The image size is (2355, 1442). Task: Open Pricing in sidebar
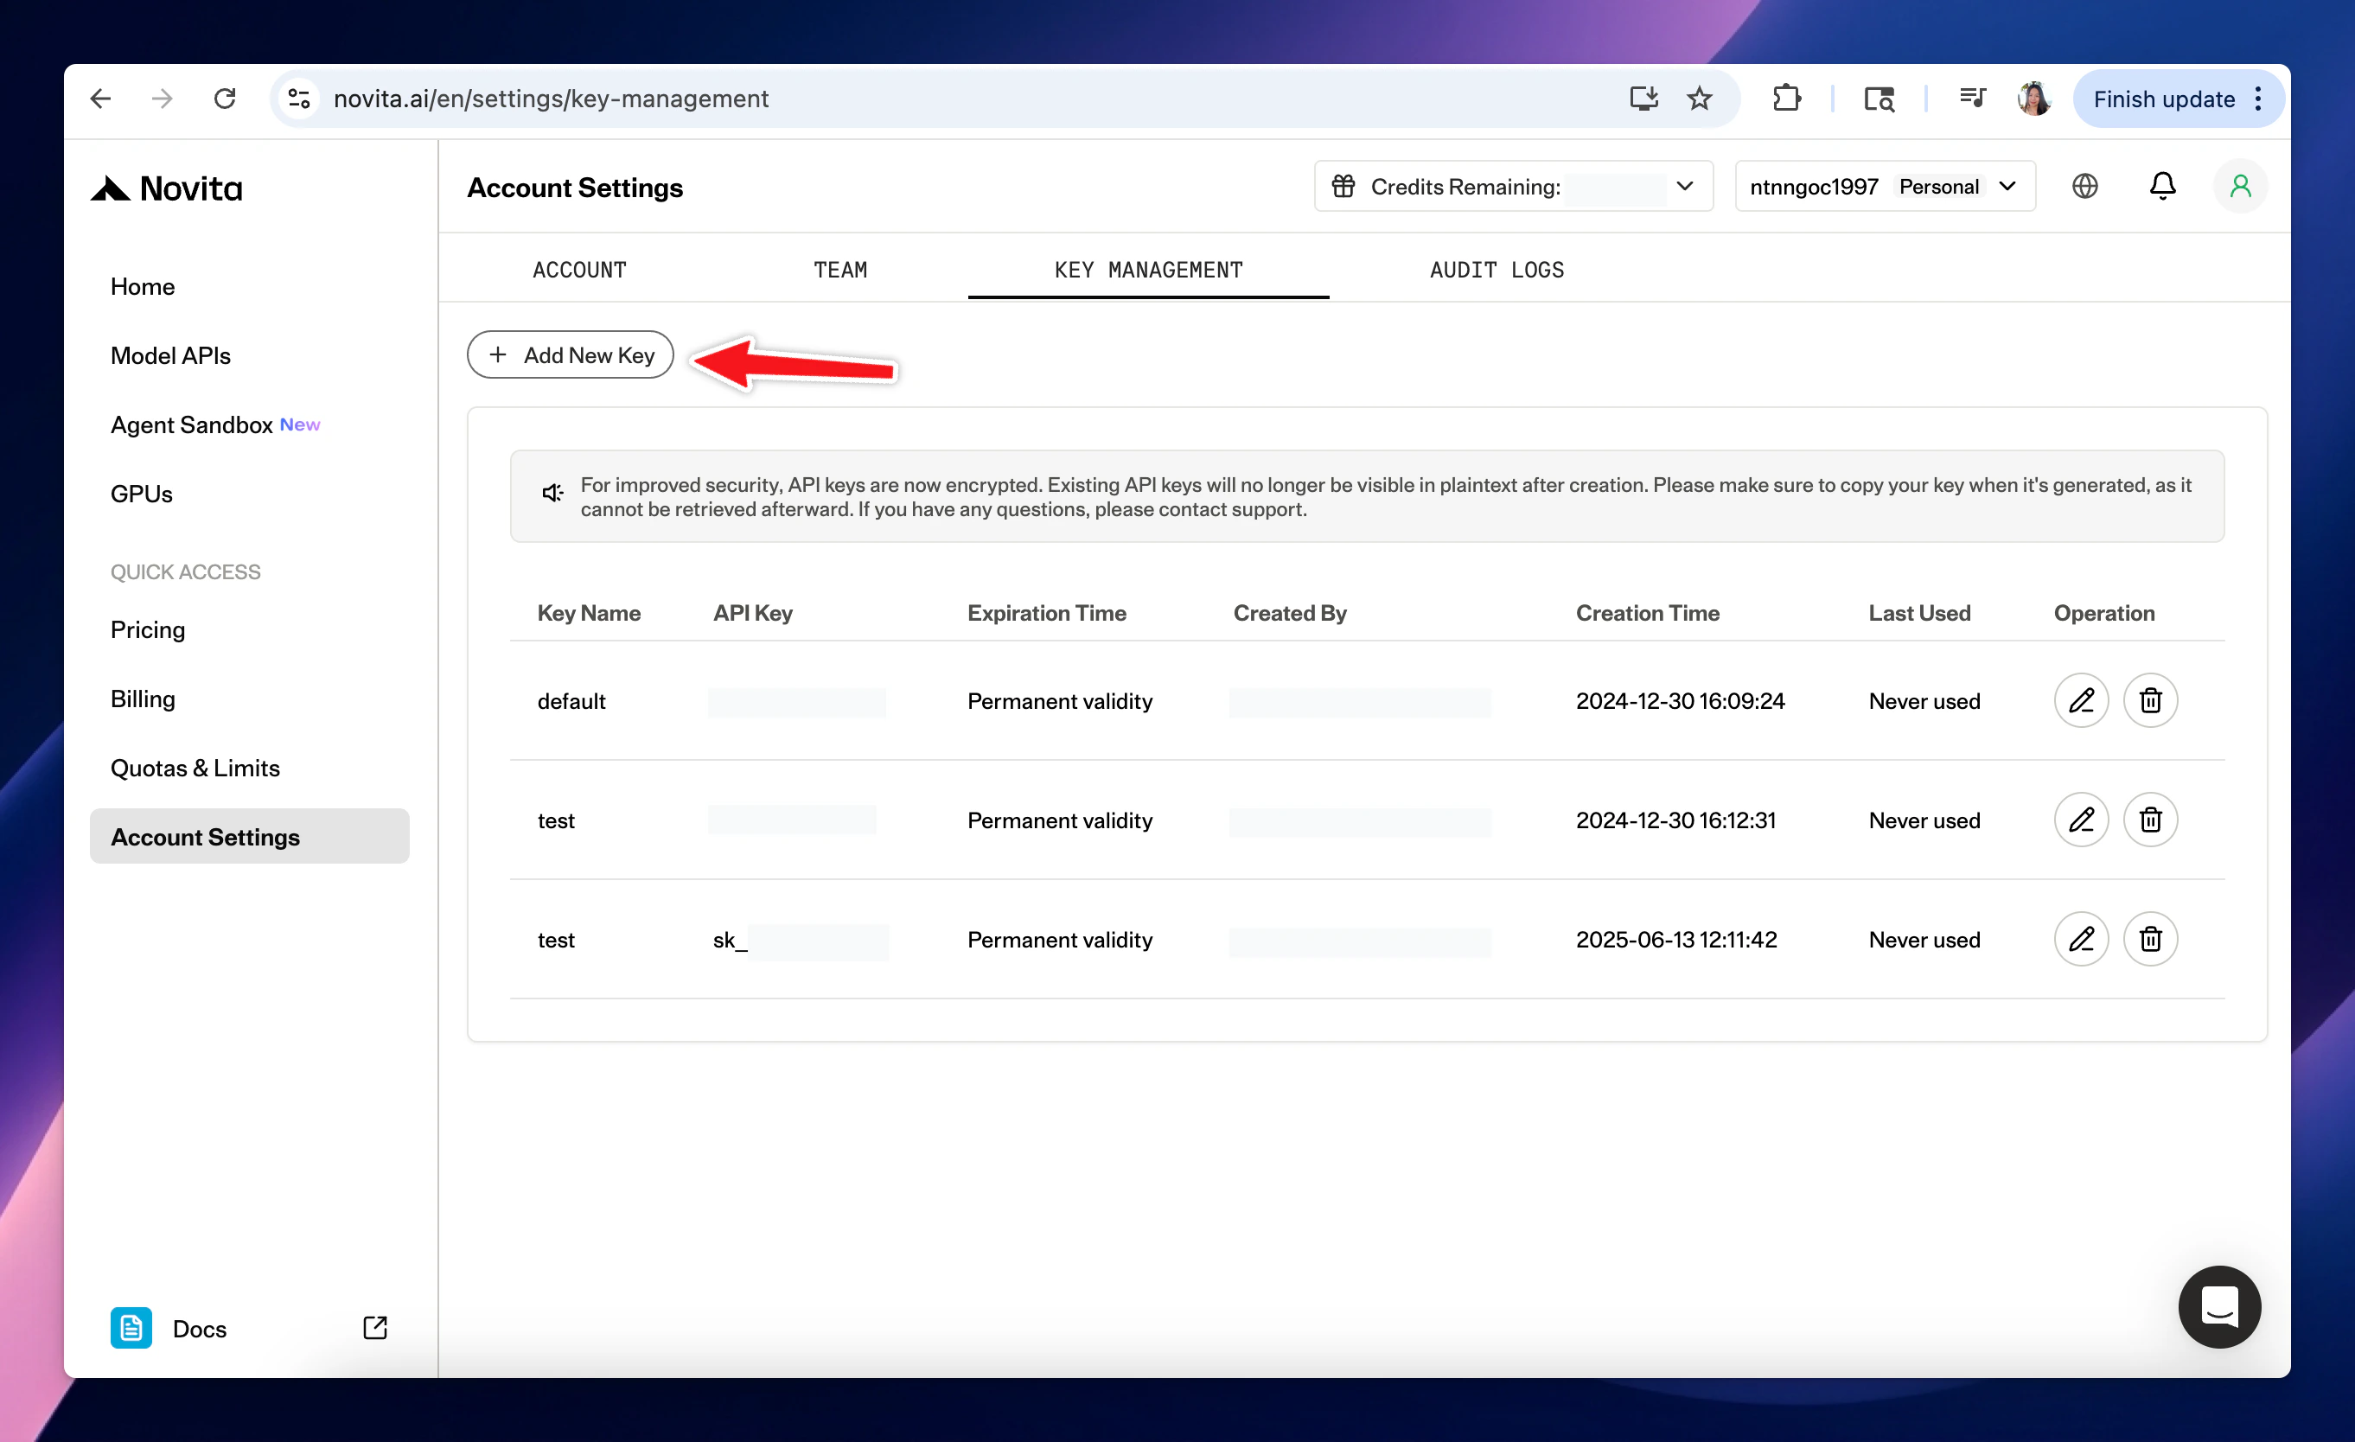[x=147, y=629]
